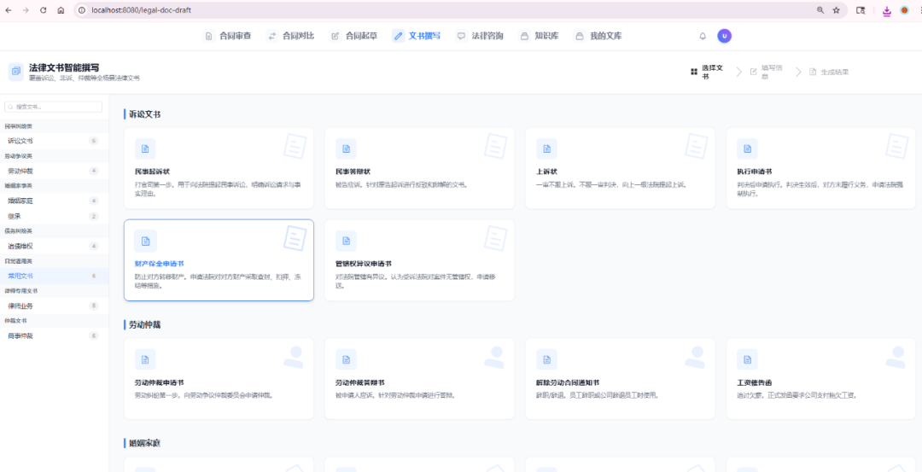Open the browser downloads icon
This screenshot has width=922, height=472.
(886, 10)
